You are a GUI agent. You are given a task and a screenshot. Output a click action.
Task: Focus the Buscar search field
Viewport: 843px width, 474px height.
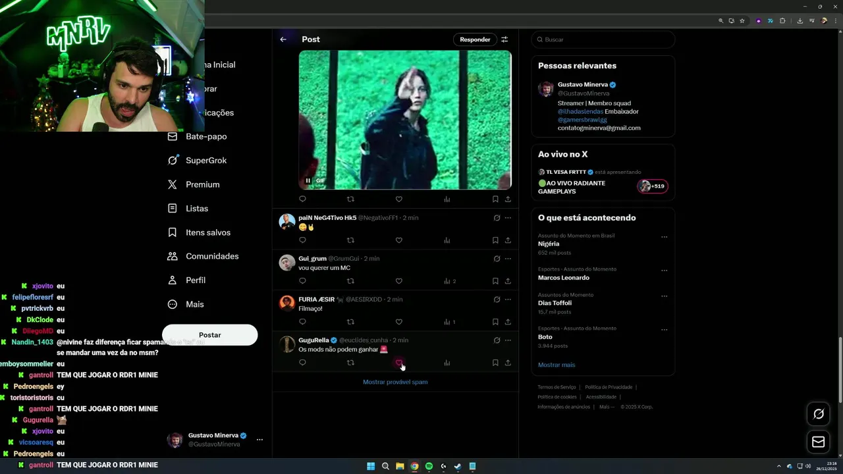point(603,39)
